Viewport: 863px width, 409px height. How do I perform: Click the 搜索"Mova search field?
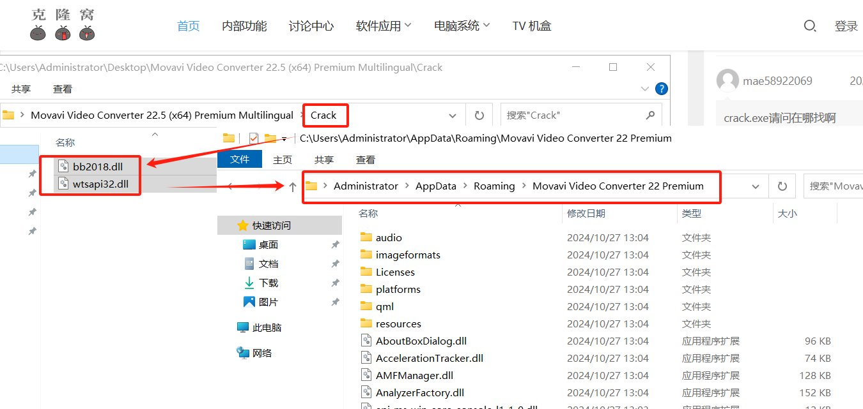click(x=833, y=186)
